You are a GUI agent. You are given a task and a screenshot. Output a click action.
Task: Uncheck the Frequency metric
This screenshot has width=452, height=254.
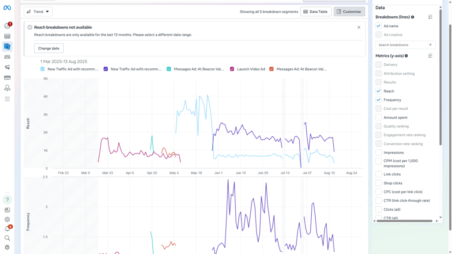tap(378, 100)
